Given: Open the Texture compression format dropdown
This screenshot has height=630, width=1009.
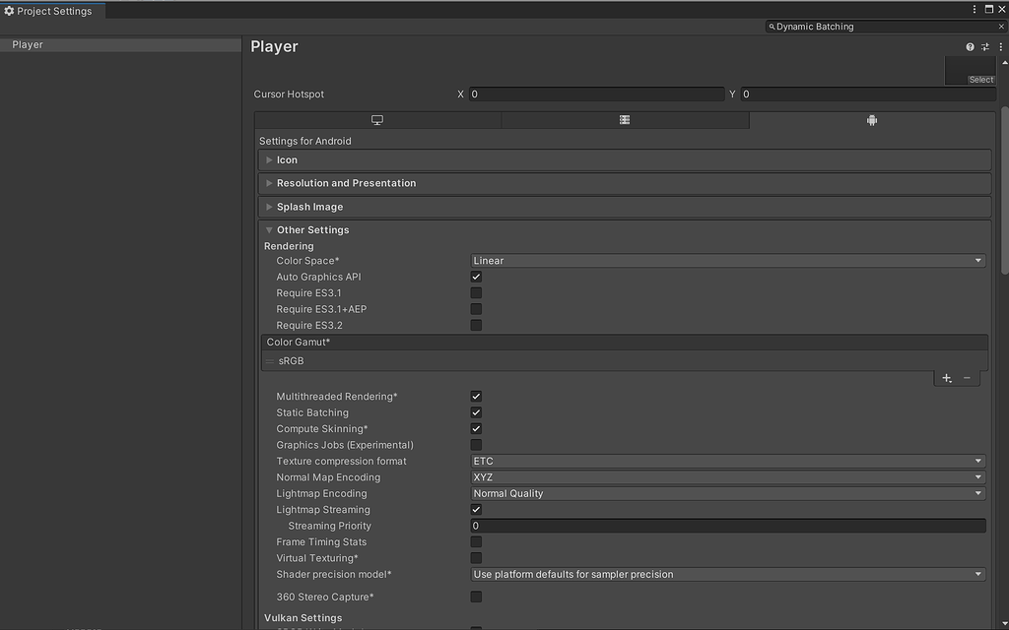Looking at the screenshot, I should tap(726, 461).
